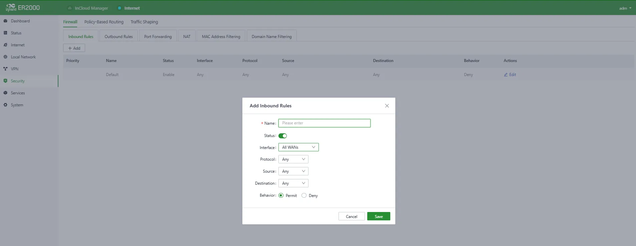Open System gear icon in sidebar
The width and height of the screenshot is (636, 246).
pos(5,105)
